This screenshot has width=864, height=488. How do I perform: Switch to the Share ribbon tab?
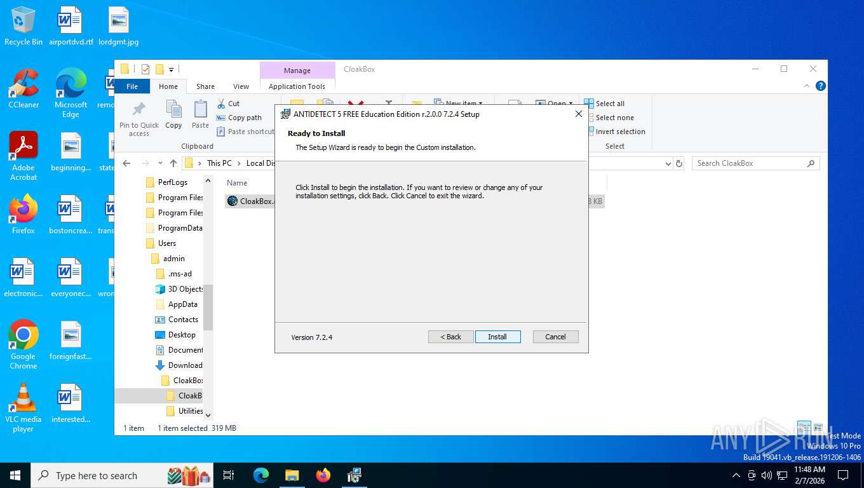coord(205,86)
